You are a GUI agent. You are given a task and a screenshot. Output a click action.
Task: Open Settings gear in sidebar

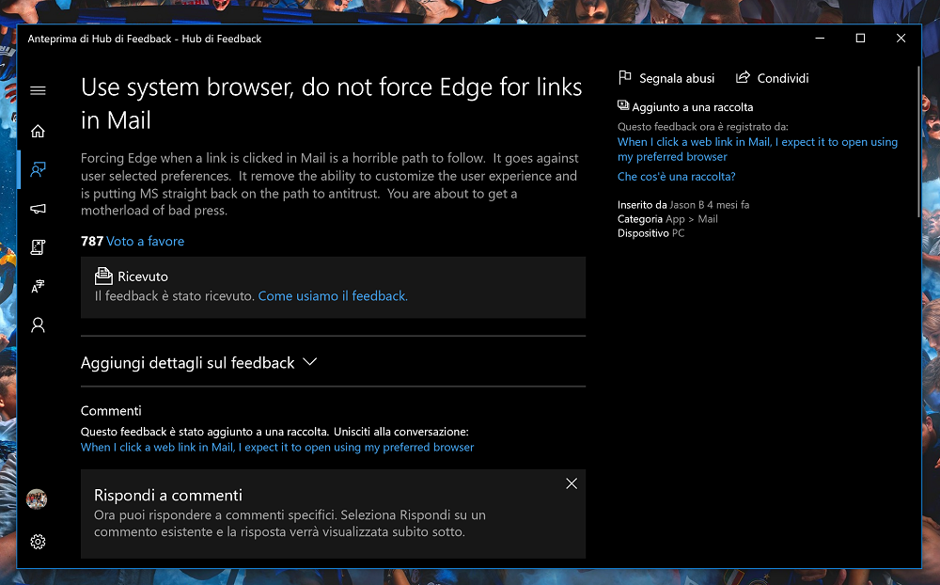[x=38, y=542]
